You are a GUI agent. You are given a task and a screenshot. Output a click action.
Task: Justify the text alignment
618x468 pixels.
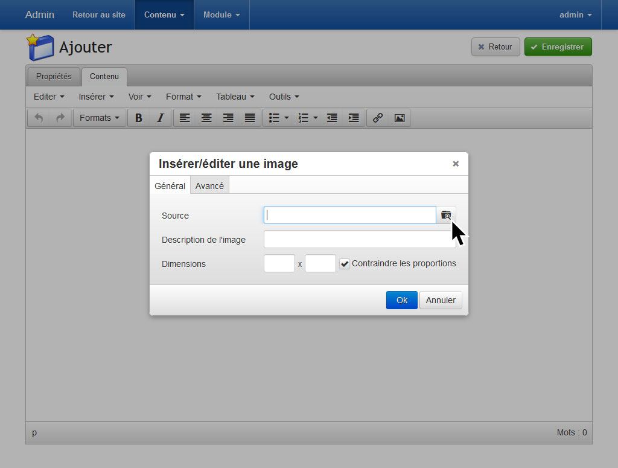tap(250, 118)
